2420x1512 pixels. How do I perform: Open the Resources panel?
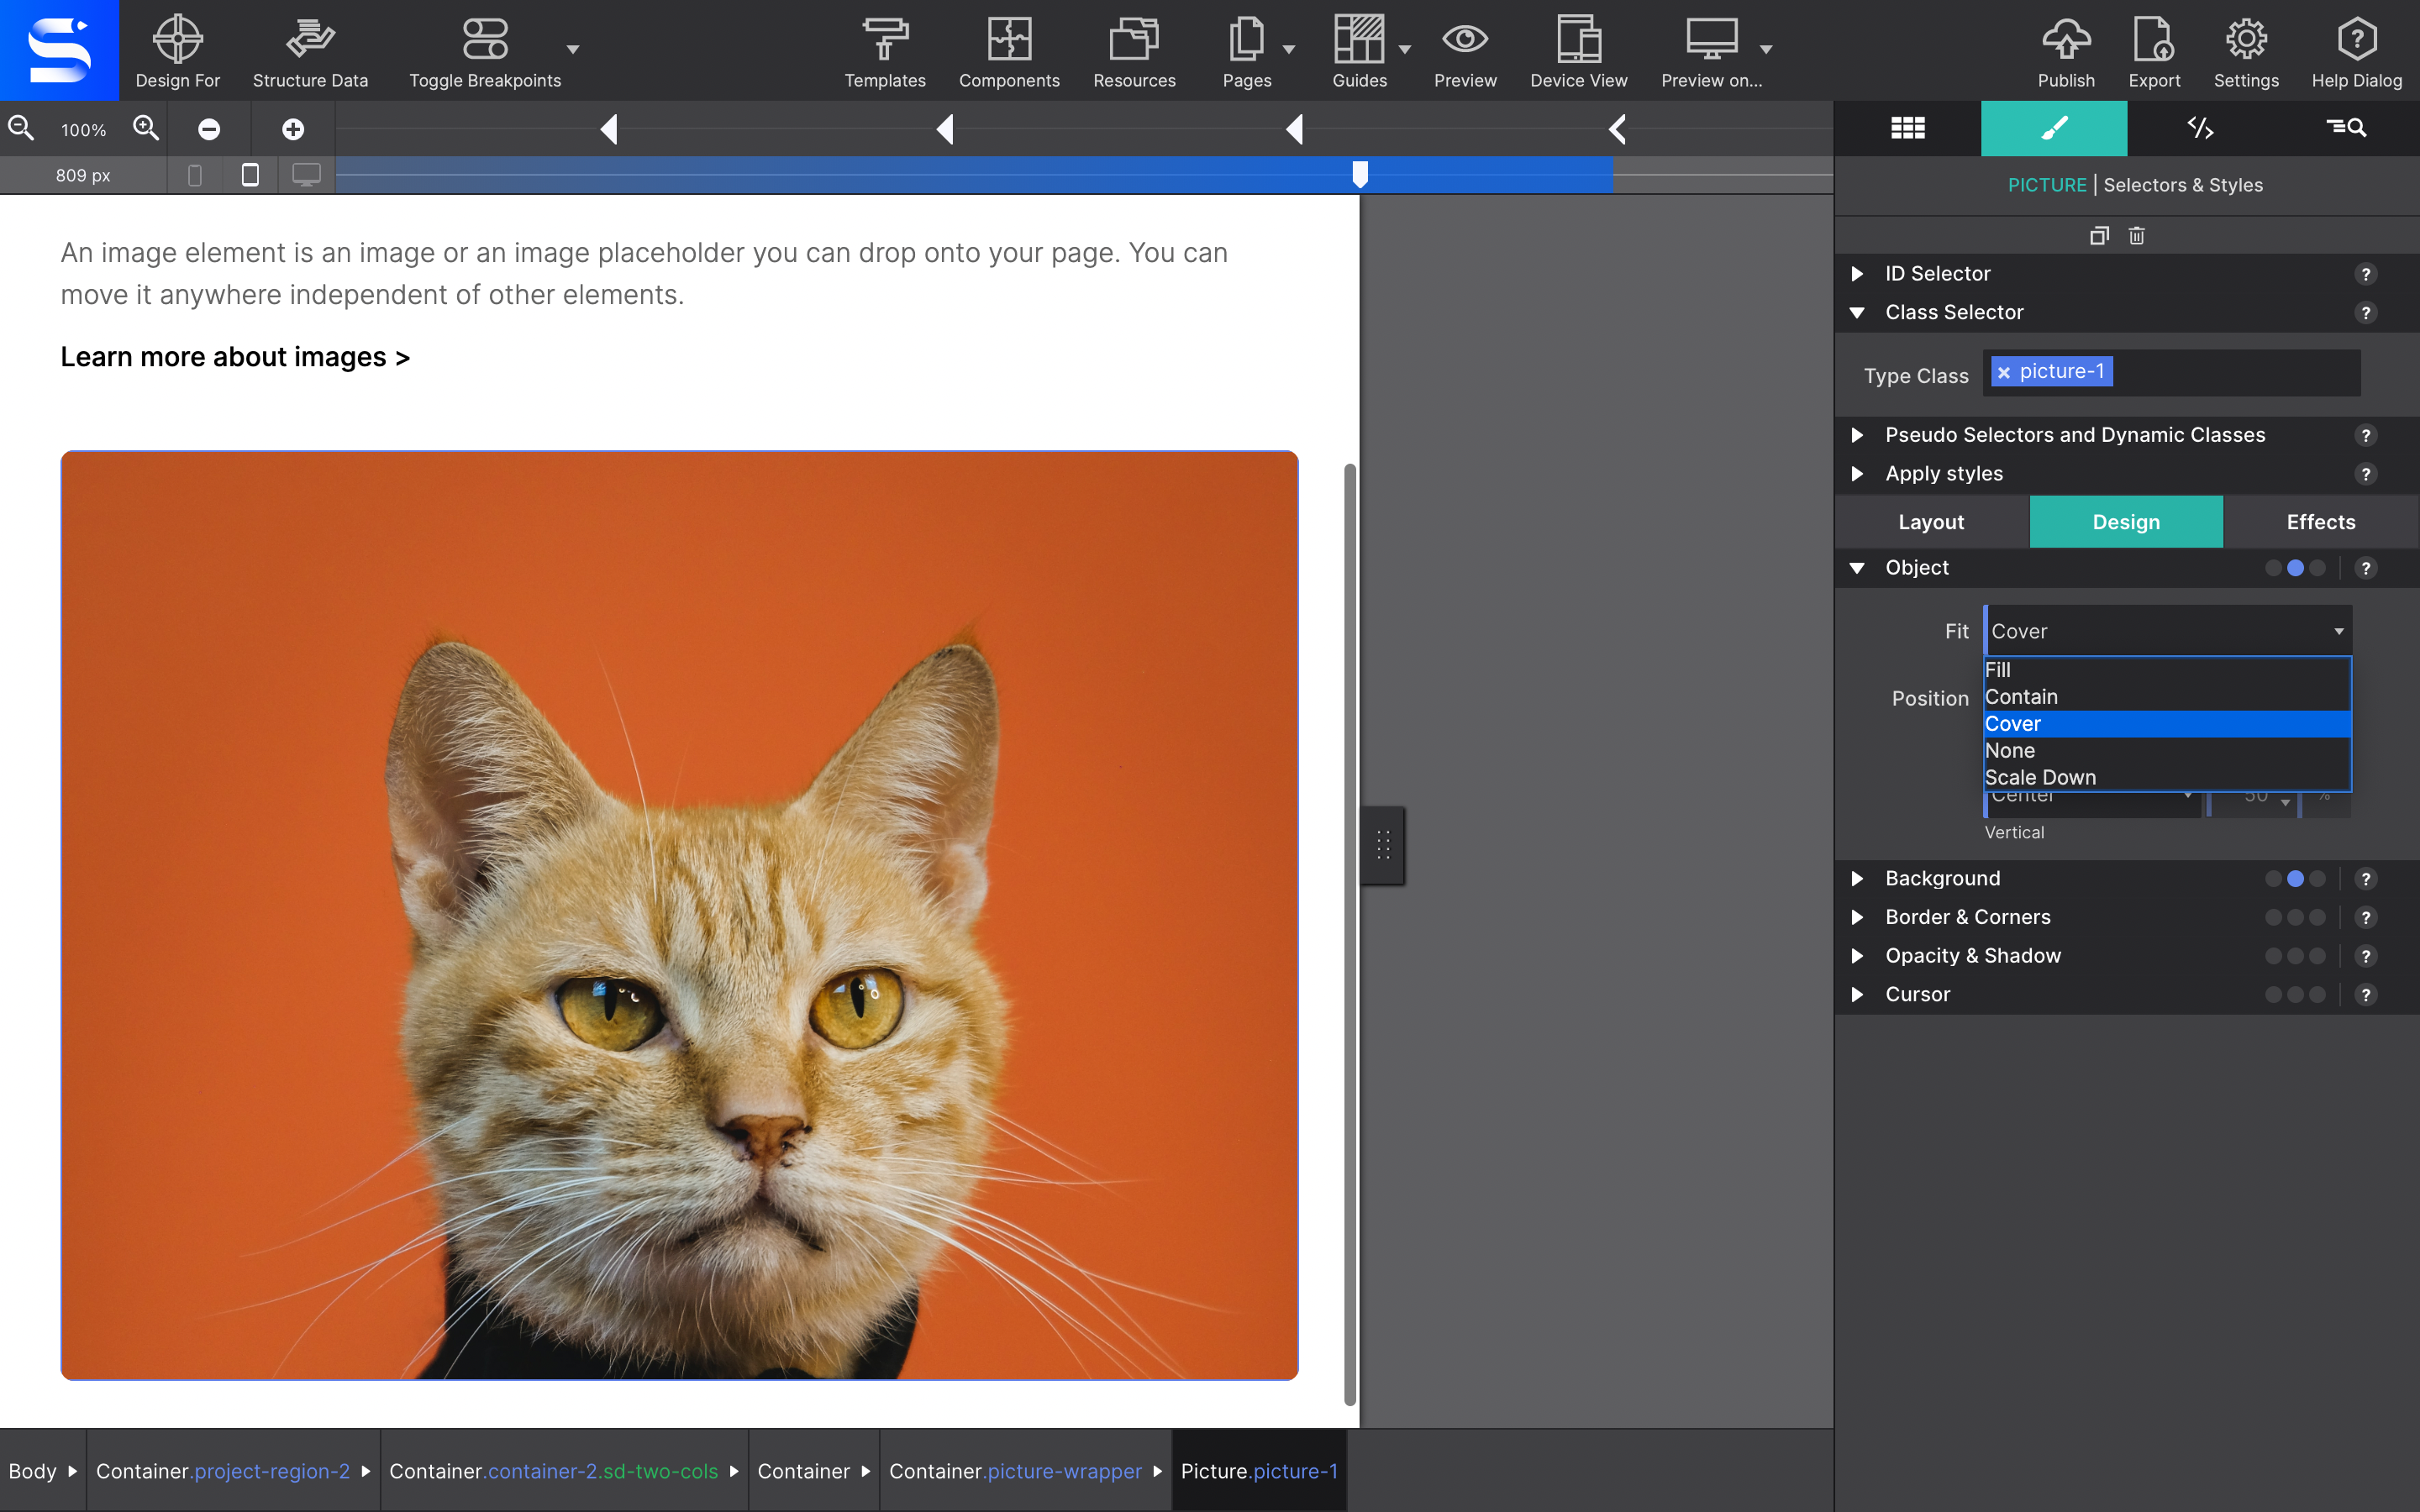[x=1134, y=50]
